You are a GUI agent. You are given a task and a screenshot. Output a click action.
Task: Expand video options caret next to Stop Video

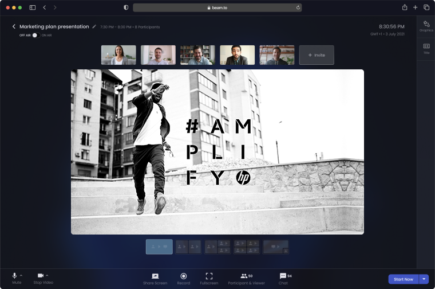47,275
